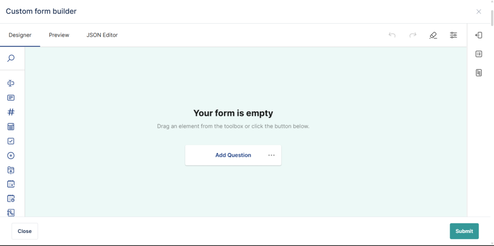The width and height of the screenshot is (494, 246).
Task: Select the radio button group element
Action: click(11, 155)
